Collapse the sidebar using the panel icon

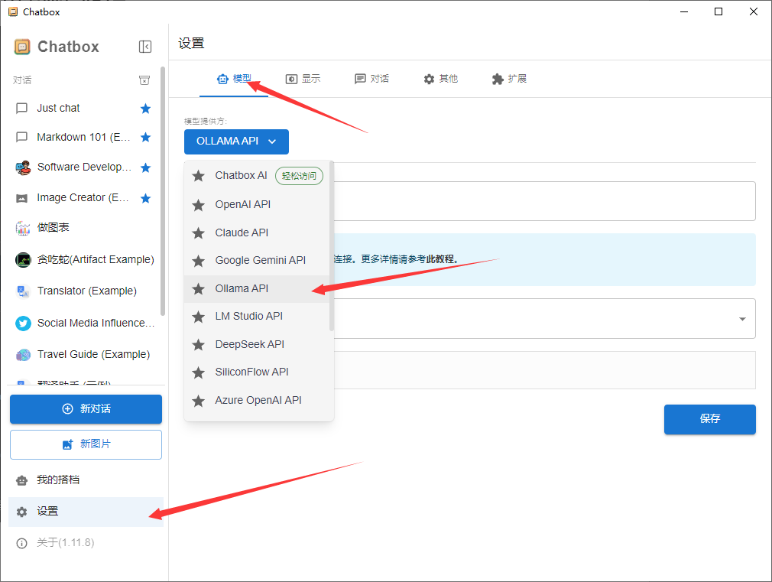pyautogui.click(x=145, y=47)
